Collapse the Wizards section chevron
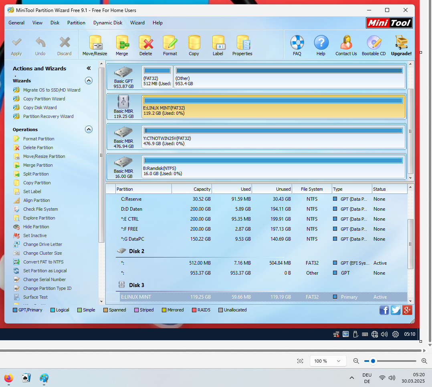Viewport: 432px width, 387px height. pyautogui.click(x=89, y=80)
